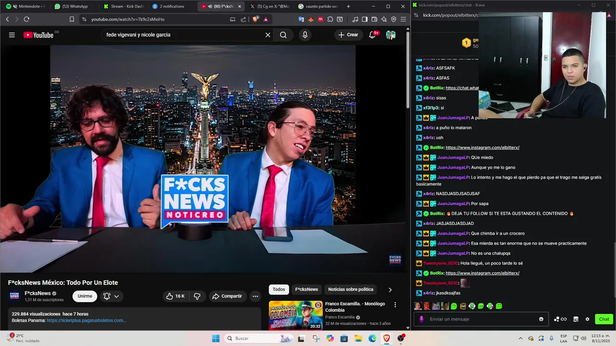
Task: Open Kick shop storefront icon
Action: point(576,319)
